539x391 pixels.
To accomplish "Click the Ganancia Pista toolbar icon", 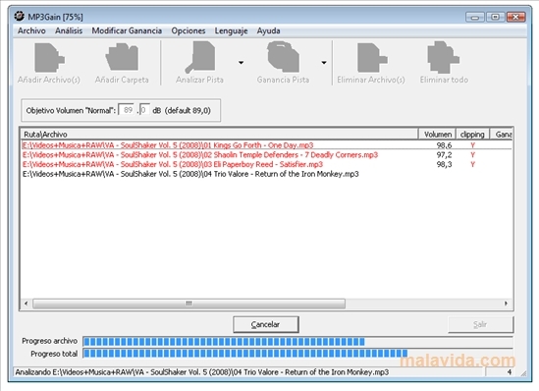I will [x=283, y=57].
